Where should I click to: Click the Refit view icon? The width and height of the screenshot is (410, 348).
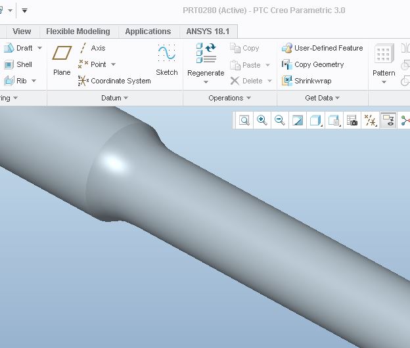244,120
